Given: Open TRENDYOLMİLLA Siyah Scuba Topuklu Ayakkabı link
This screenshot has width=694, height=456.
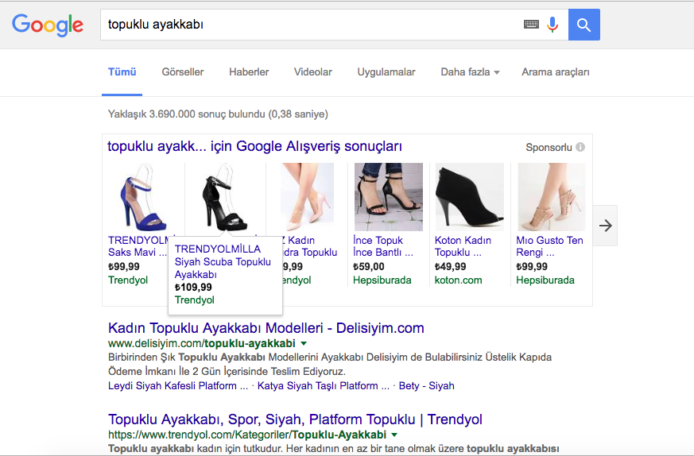Looking at the screenshot, I should [x=223, y=261].
